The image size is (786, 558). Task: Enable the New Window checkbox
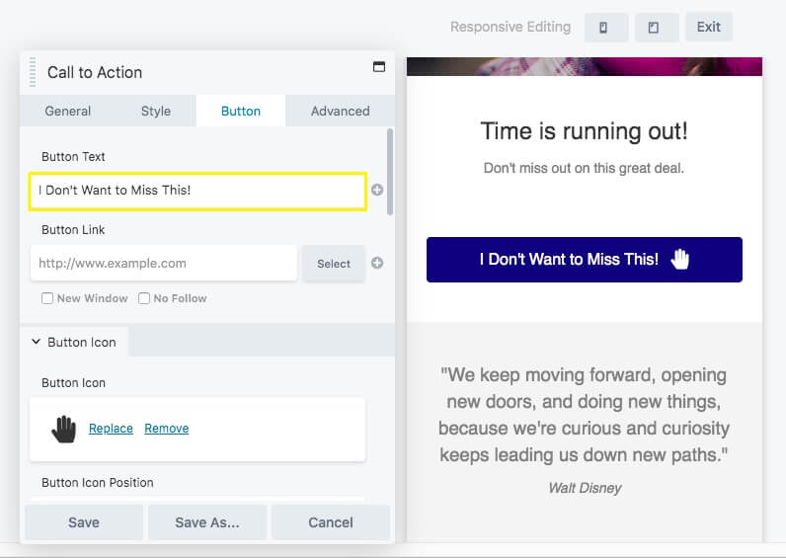(x=47, y=298)
